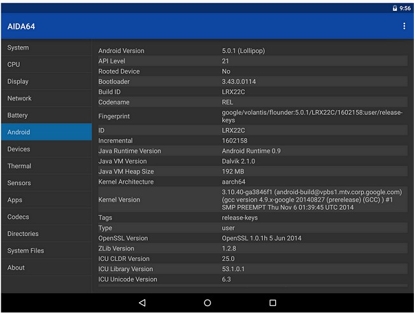
Task: Browse the Apps section
Action: coord(46,200)
